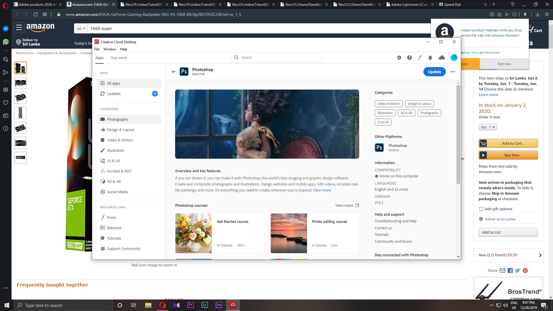
Task: Launch Premiere Pro from the taskbar
Action: [190, 305]
